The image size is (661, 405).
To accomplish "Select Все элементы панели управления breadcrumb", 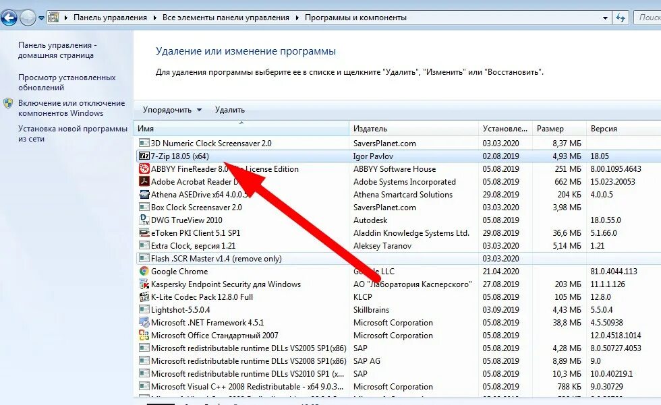I will pos(225,18).
